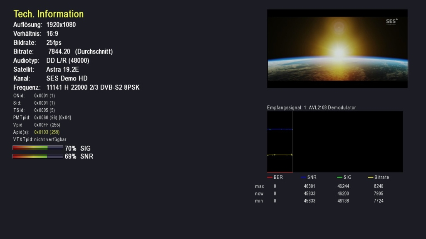
Task: Select the satellite Astra 19.2E
Action: pyautogui.click(x=62, y=69)
